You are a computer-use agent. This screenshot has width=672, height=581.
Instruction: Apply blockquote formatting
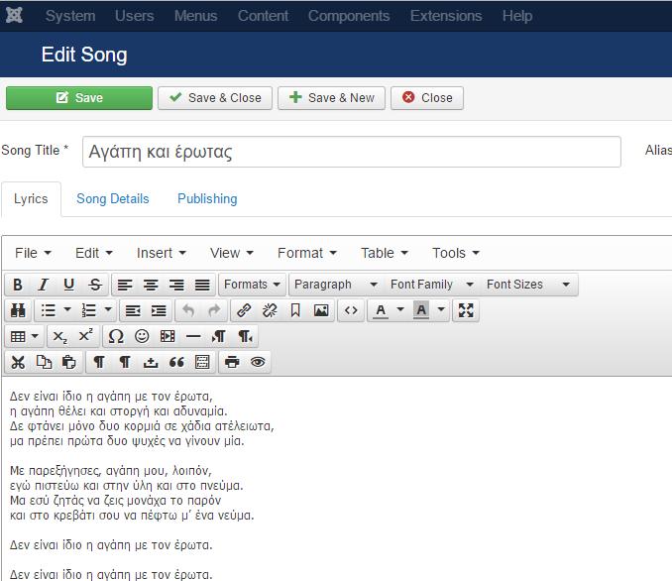pyautogui.click(x=176, y=363)
